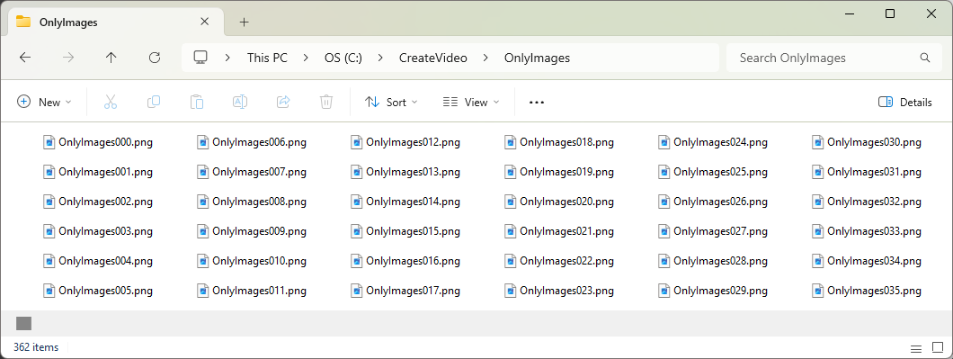Click the Paste clipboard icon
Viewport: 953px width, 359px height.
click(197, 103)
